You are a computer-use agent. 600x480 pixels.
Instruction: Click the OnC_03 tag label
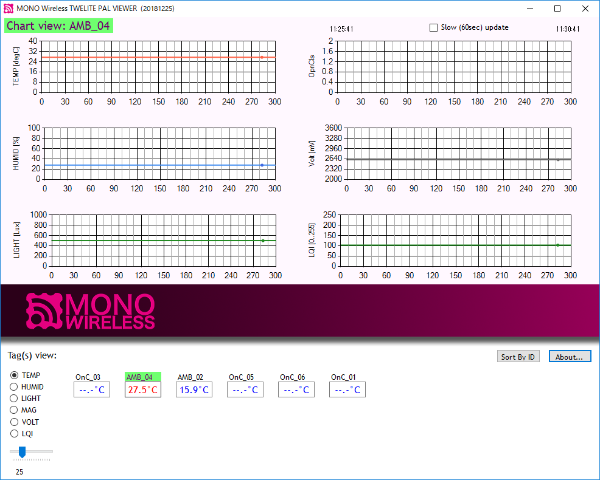click(x=88, y=377)
